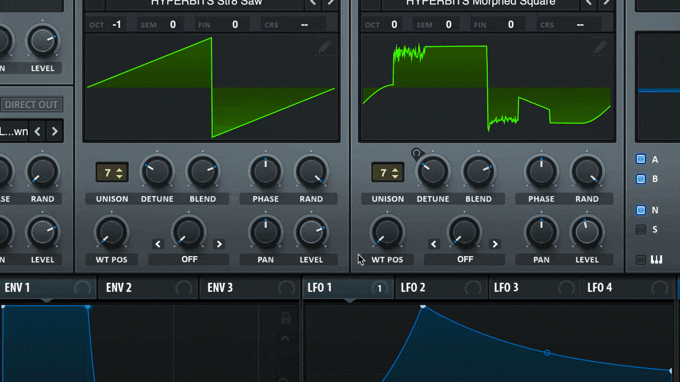Screen dimensions: 680x382
Task: Click Osc A's previous warp mode arrow
Action: point(158,244)
